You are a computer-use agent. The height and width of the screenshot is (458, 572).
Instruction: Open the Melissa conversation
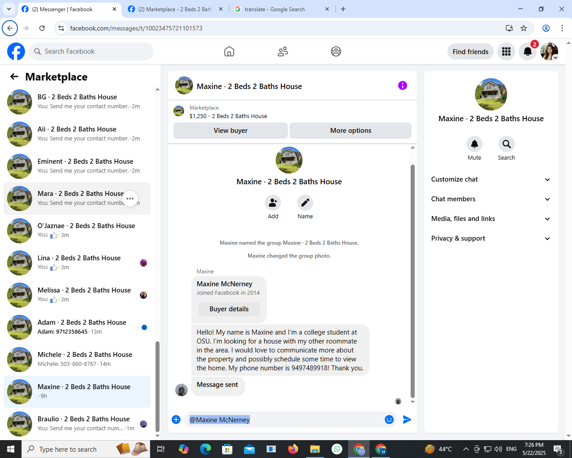(x=77, y=295)
